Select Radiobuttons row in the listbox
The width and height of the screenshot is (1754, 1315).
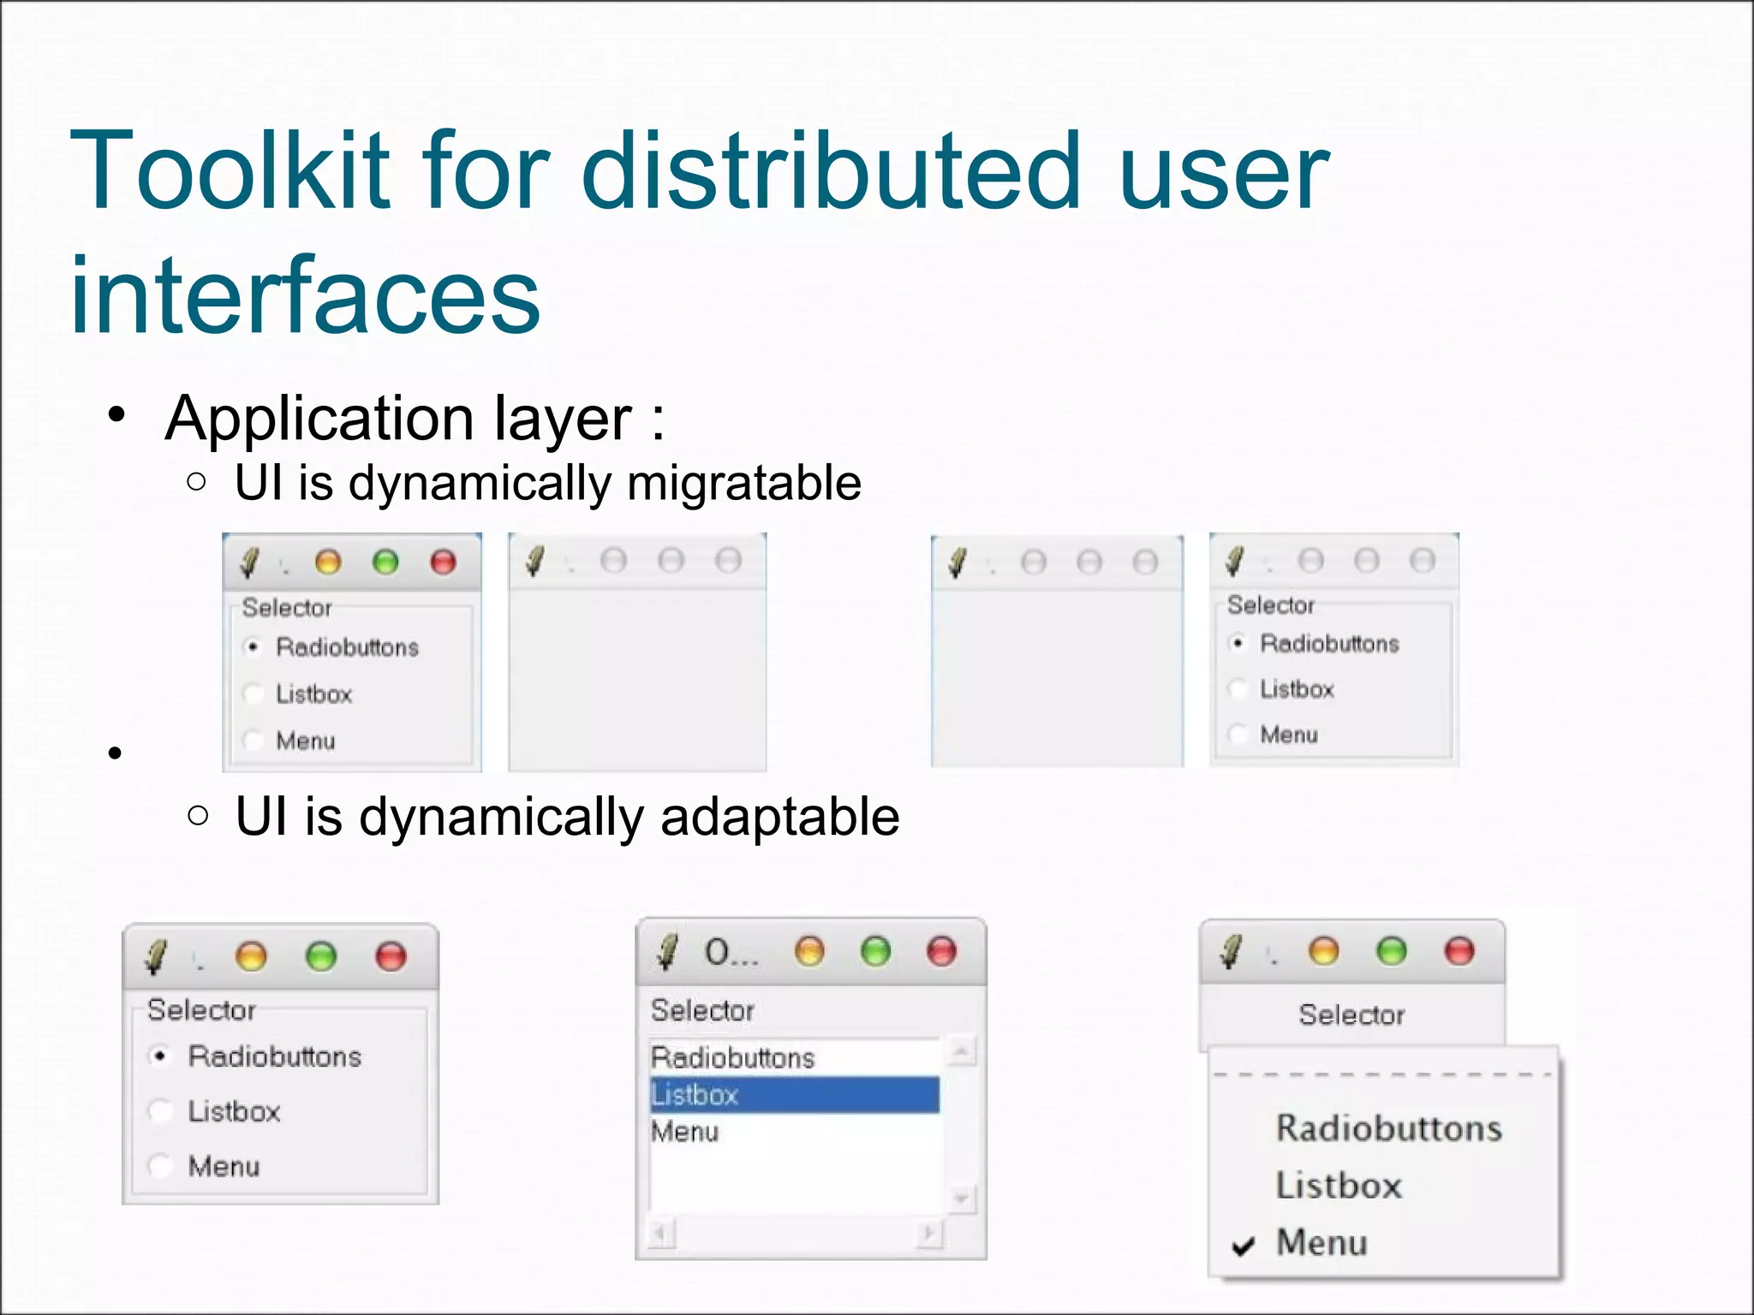pyautogui.click(x=795, y=1058)
